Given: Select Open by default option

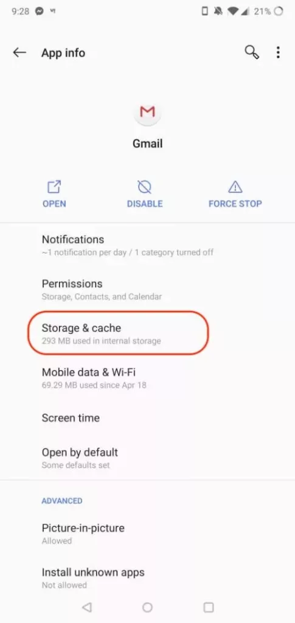Looking at the screenshot, I should coord(147,458).
